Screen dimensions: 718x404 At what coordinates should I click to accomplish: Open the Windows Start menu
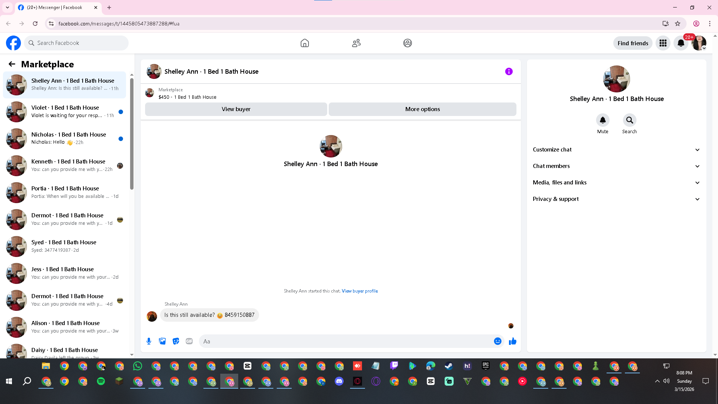click(9, 381)
